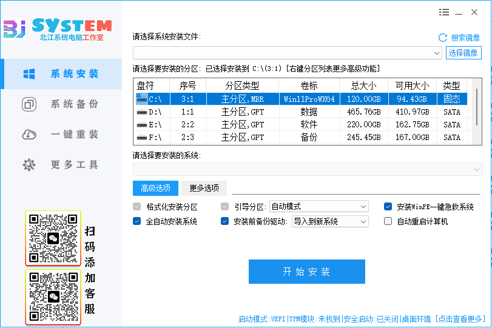
Task: Click the 搜索镜像 link
Action: [465, 38]
